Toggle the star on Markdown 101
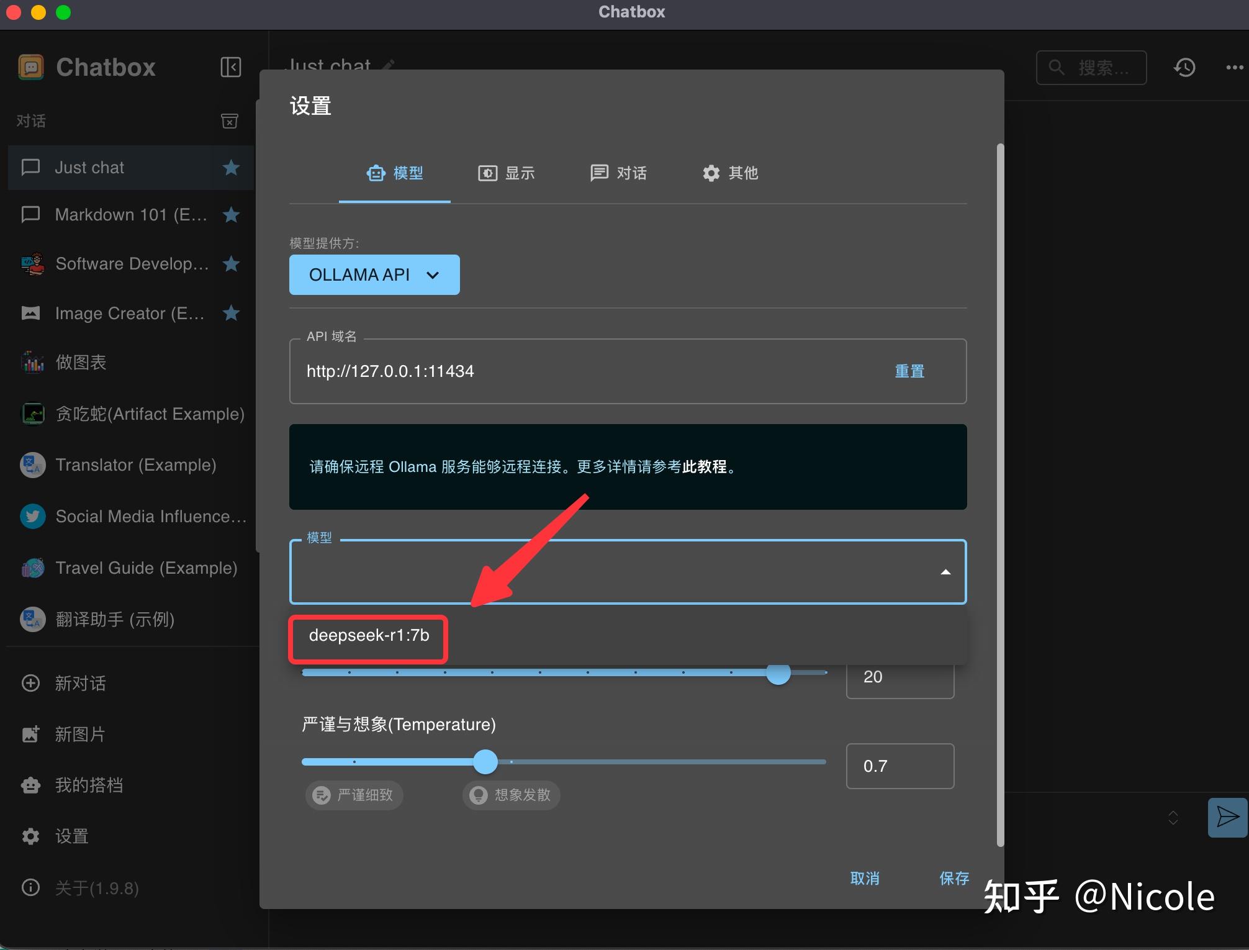 (x=231, y=215)
